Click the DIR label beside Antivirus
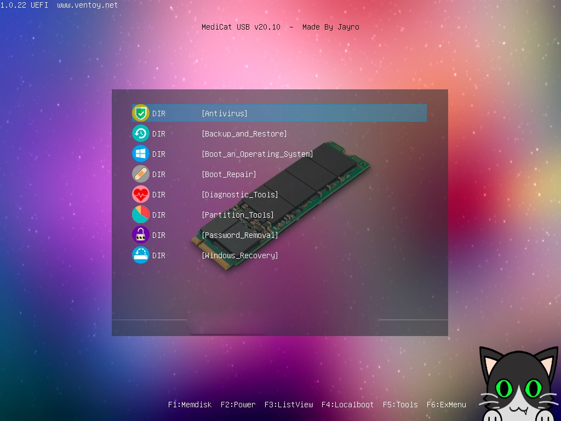Image resolution: width=561 pixels, height=421 pixels. click(x=159, y=113)
